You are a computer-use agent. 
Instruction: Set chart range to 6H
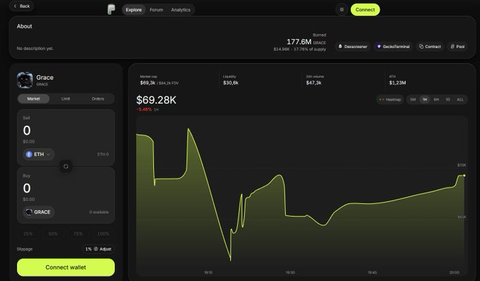coord(436,100)
